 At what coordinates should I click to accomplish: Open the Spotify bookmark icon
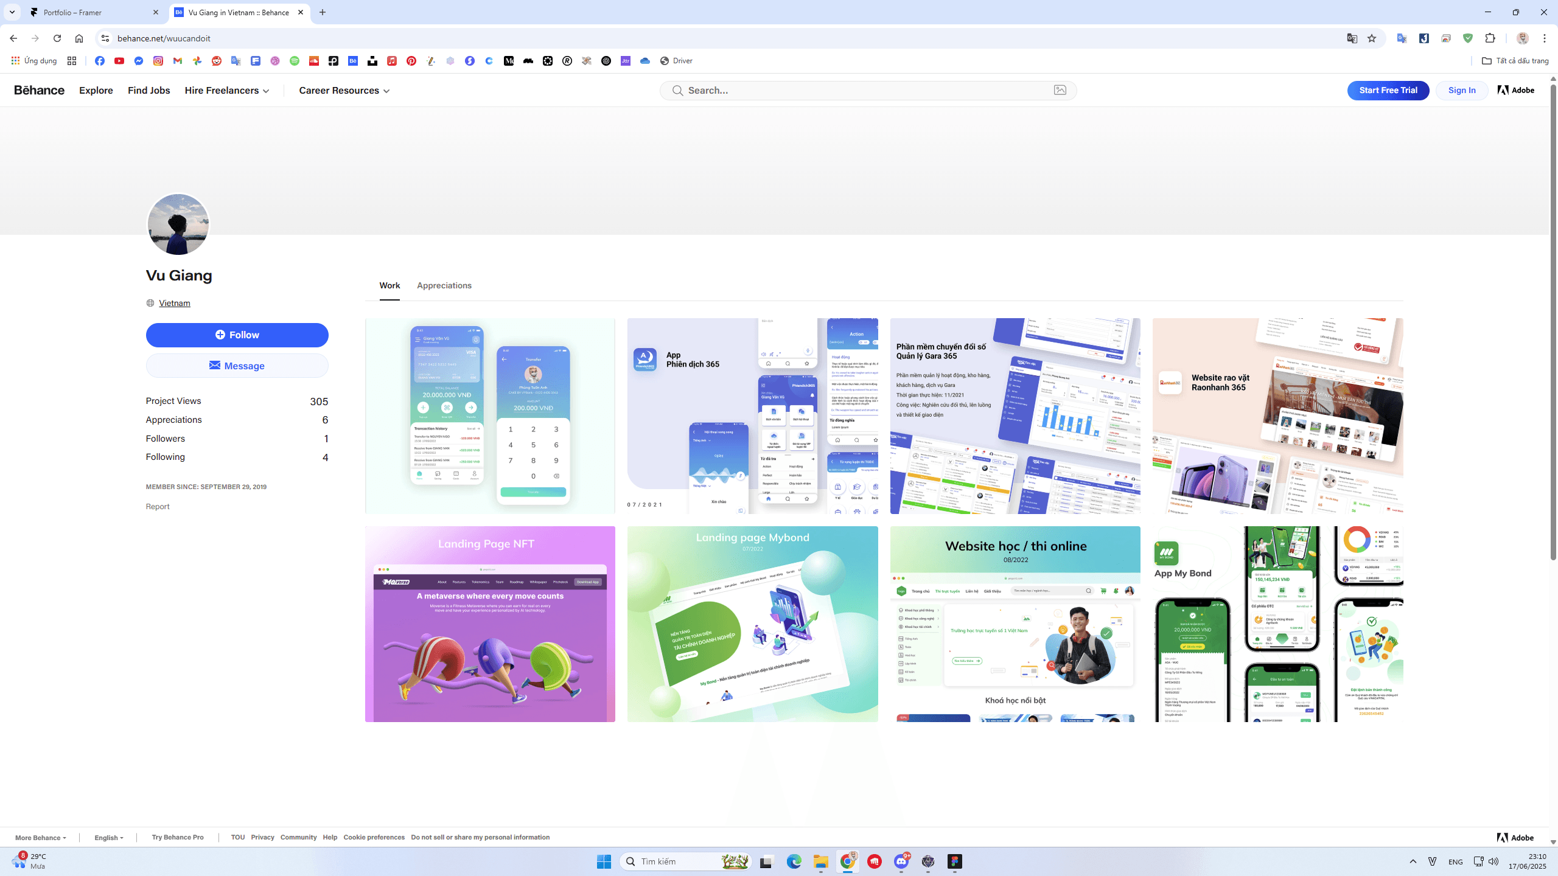[x=295, y=61]
